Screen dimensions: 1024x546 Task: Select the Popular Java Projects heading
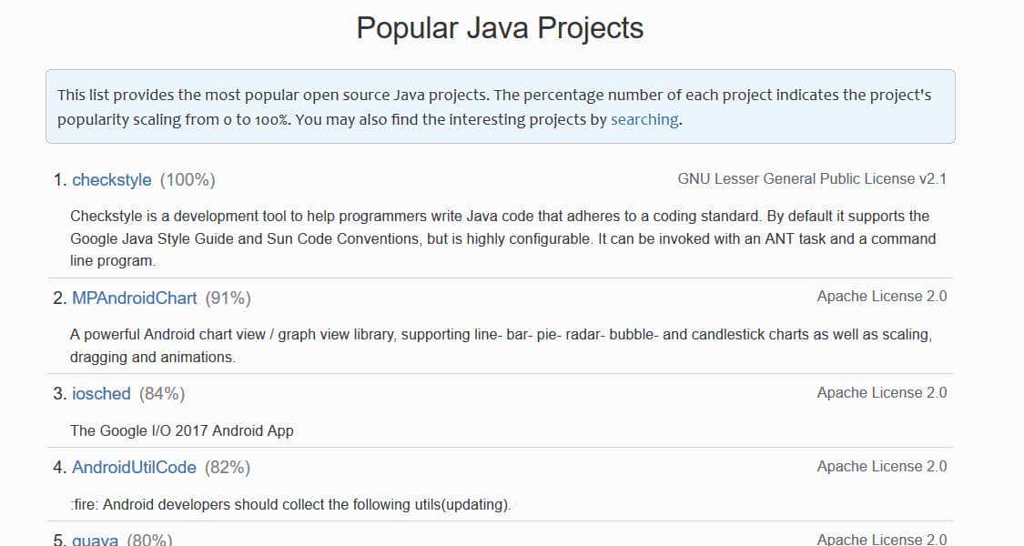tap(500, 27)
